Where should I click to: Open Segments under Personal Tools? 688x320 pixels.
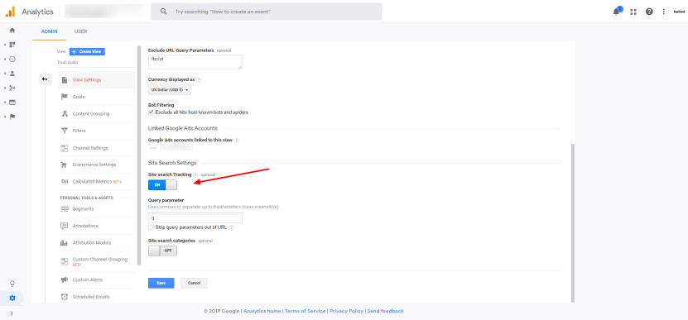pyautogui.click(x=97, y=209)
